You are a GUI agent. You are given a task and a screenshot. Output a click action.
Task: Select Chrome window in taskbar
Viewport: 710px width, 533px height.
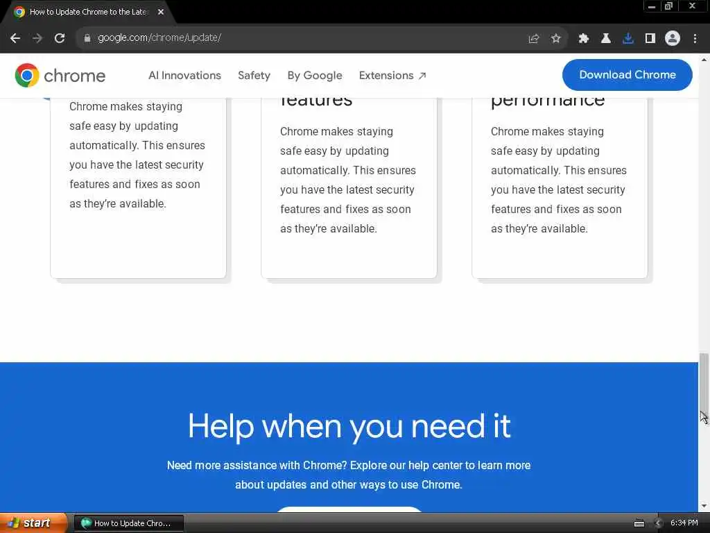pos(129,523)
